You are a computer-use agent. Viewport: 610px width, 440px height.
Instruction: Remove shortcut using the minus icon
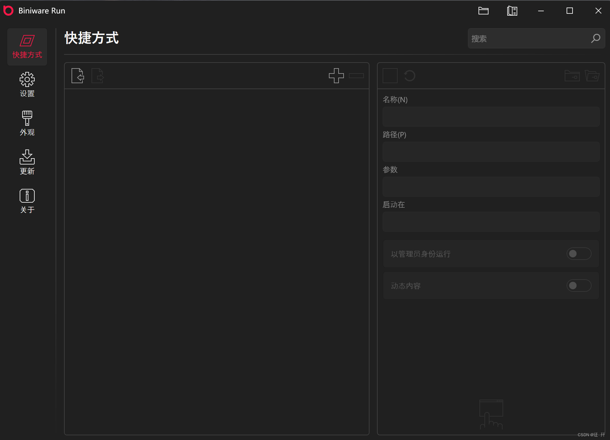tap(356, 76)
